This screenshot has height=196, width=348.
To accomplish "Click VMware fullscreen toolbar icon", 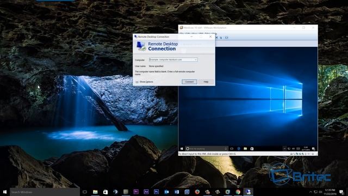I will 227,38.
